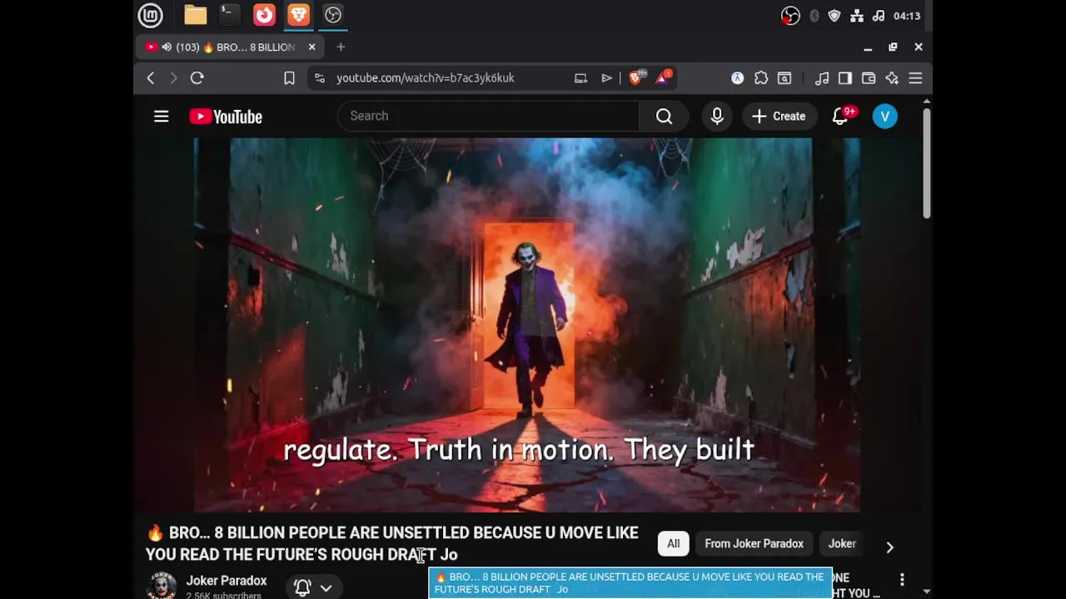
Task: Pause the video by clicking the player
Action: pyautogui.click(x=527, y=324)
